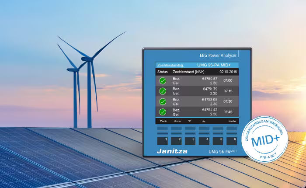Select Suche on the display bottom bar
The width and height of the screenshot is (306, 188).
tap(232, 120)
